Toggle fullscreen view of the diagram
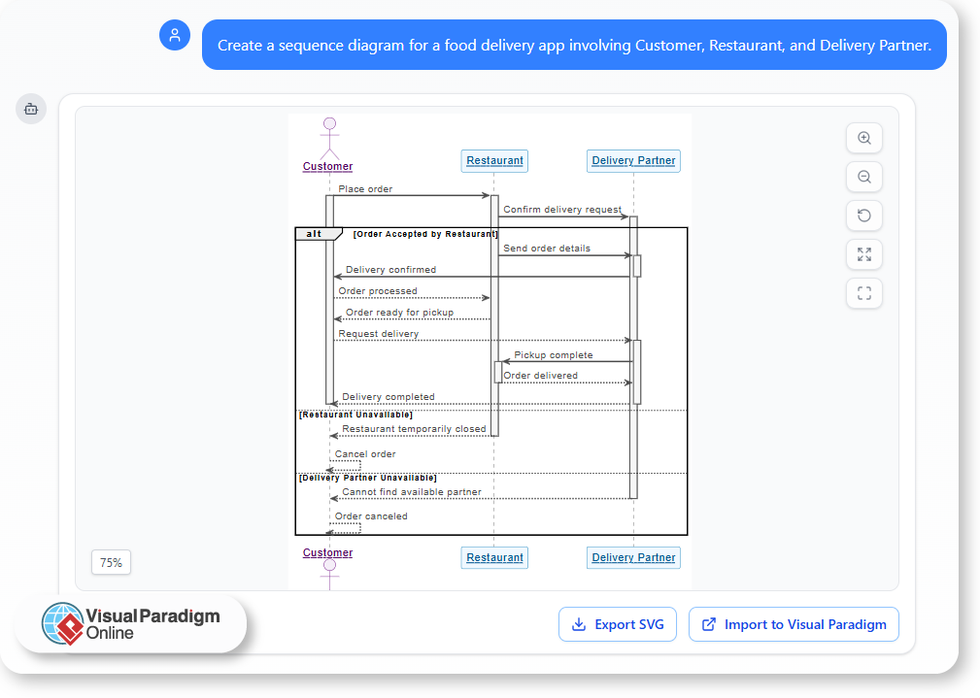Viewport: 980px width, 698px height. click(x=863, y=293)
